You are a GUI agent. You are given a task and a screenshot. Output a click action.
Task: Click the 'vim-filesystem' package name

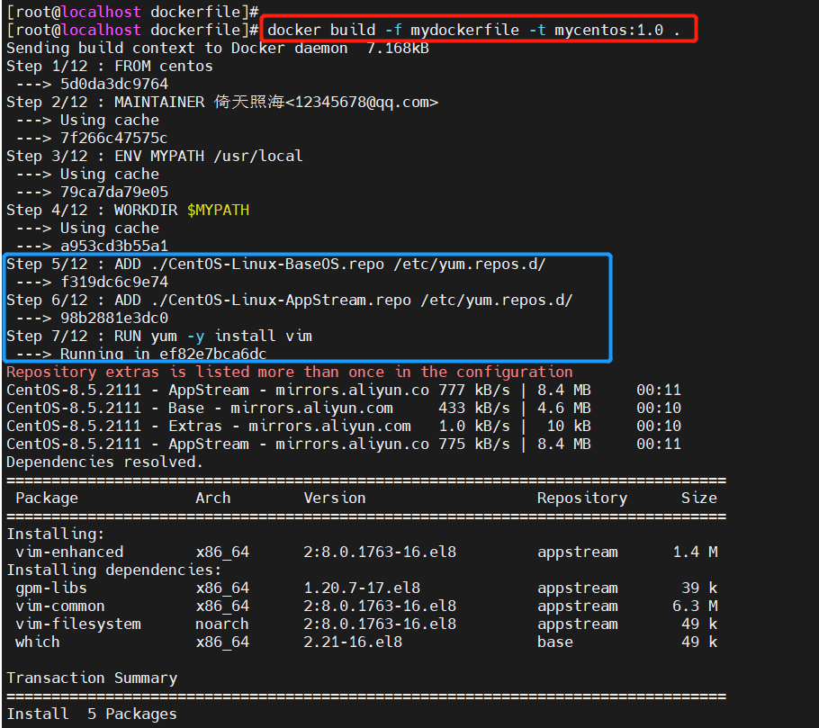coord(78,625)
